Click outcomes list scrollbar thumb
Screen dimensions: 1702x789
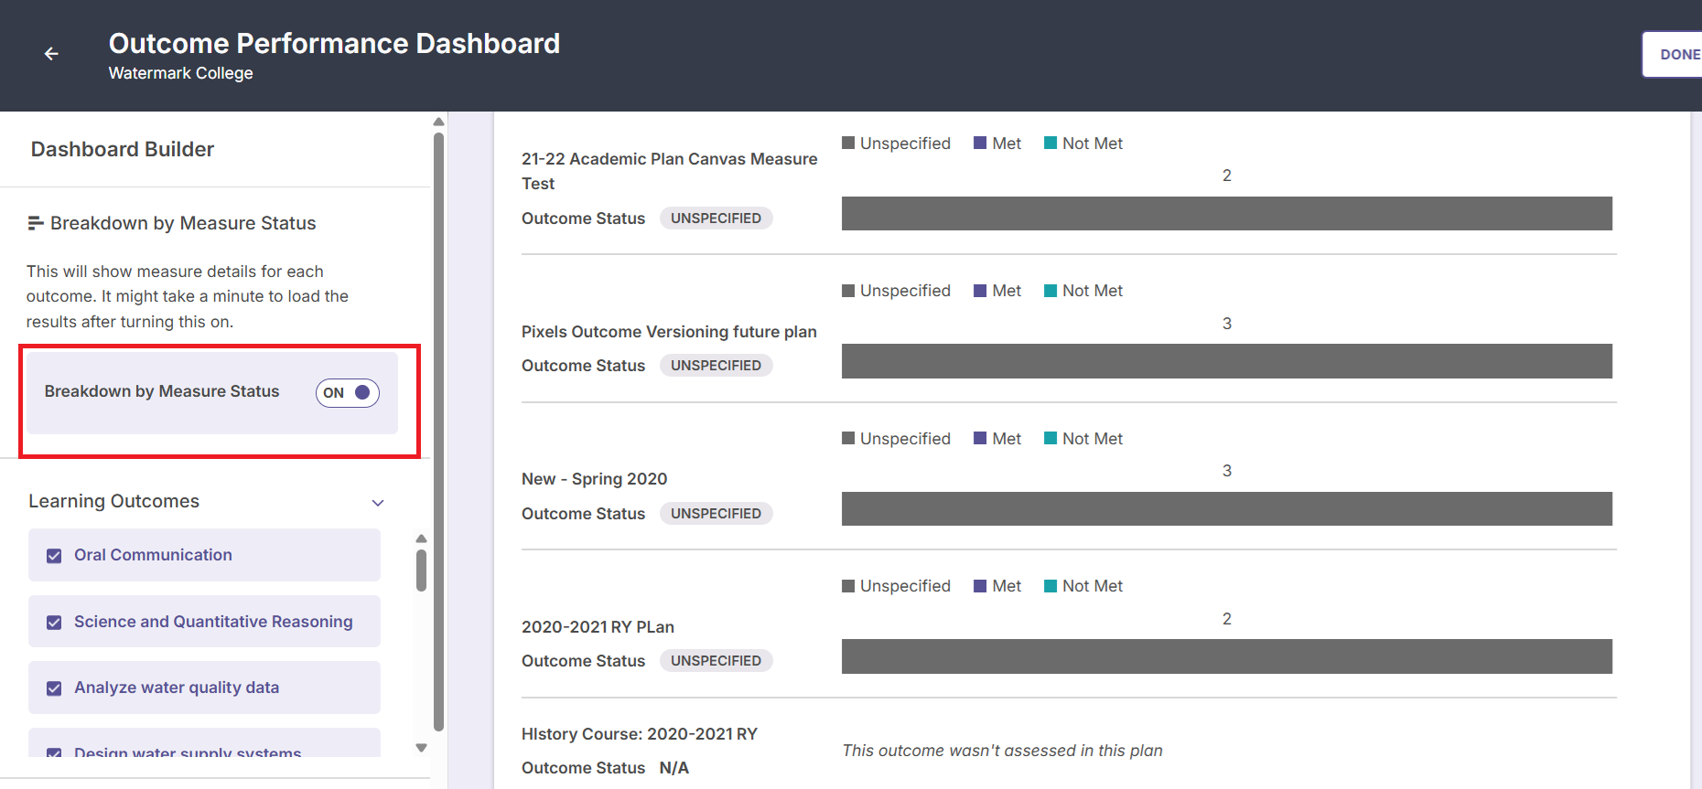421,570
